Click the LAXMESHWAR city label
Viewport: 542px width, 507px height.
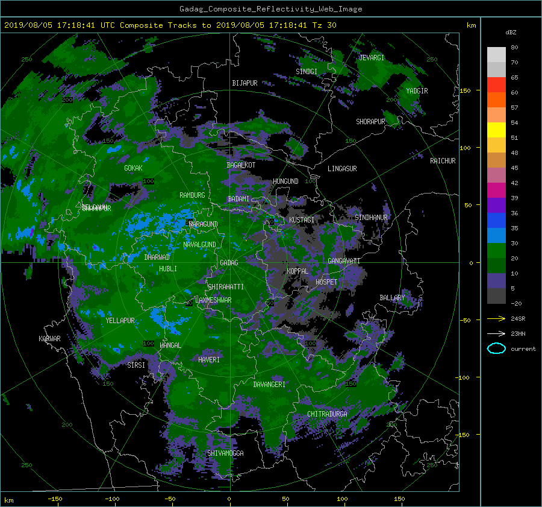[x=213, y=300]
